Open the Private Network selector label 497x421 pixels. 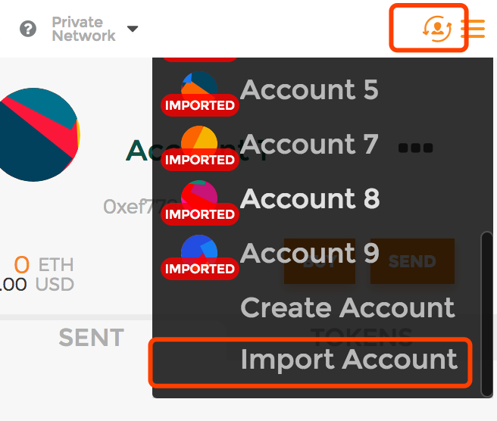[83, 29]
